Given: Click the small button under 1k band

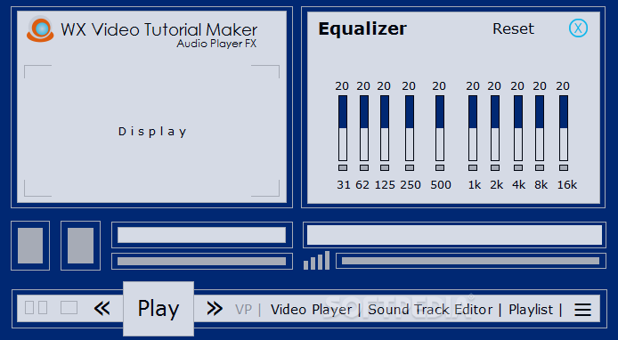Looking at the screenshot, I should pos(473,168).
